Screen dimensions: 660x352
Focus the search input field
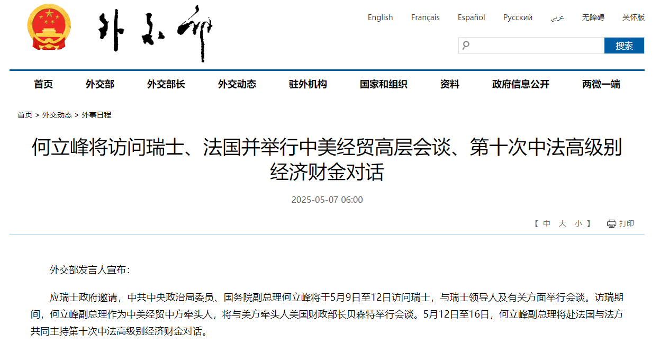(531, 46)
